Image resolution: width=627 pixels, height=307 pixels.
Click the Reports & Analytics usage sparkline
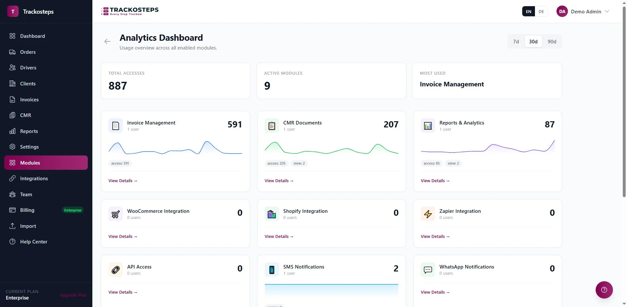tap(488, 147)
